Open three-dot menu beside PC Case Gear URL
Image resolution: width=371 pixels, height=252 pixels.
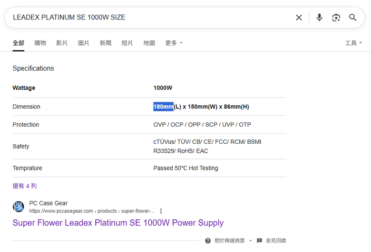pos(161,211)
